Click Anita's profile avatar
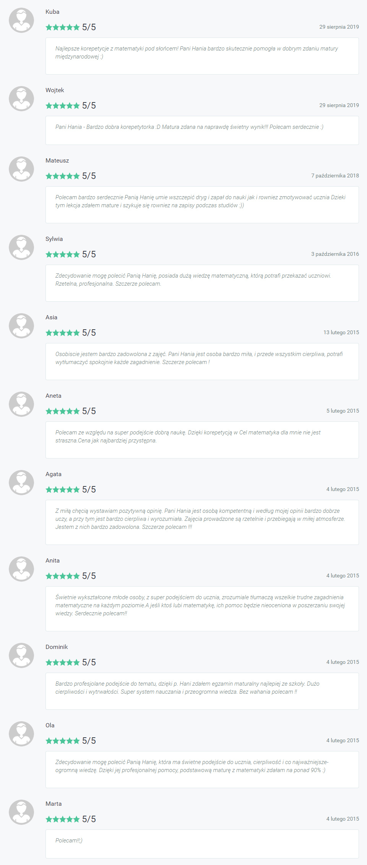Screen dimensions: 367x865 click(x=21, y=569)
